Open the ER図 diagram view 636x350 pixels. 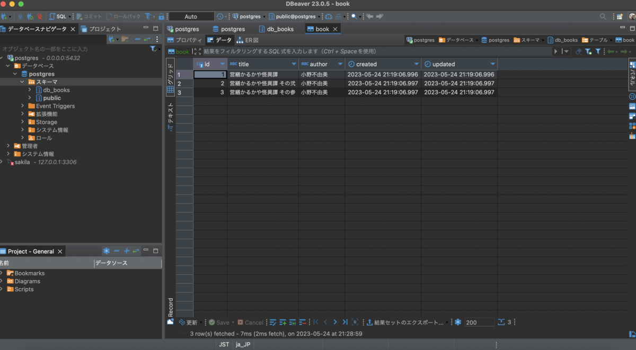point(248,40)
